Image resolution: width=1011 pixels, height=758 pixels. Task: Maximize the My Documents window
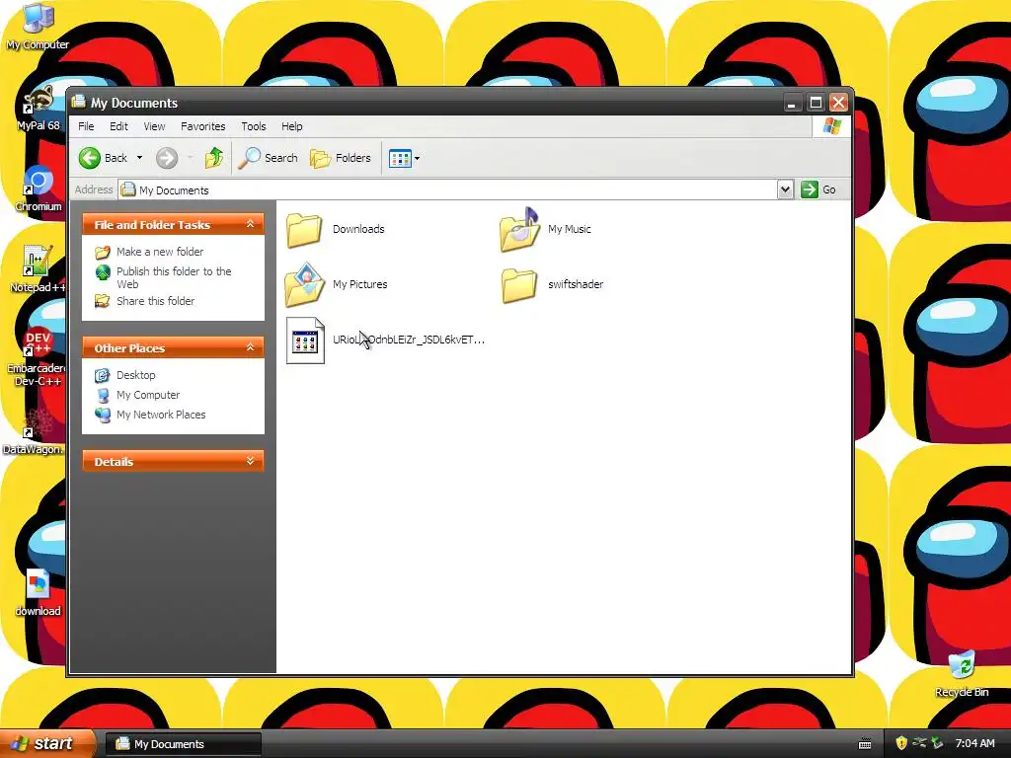click(x=816, y=103)
